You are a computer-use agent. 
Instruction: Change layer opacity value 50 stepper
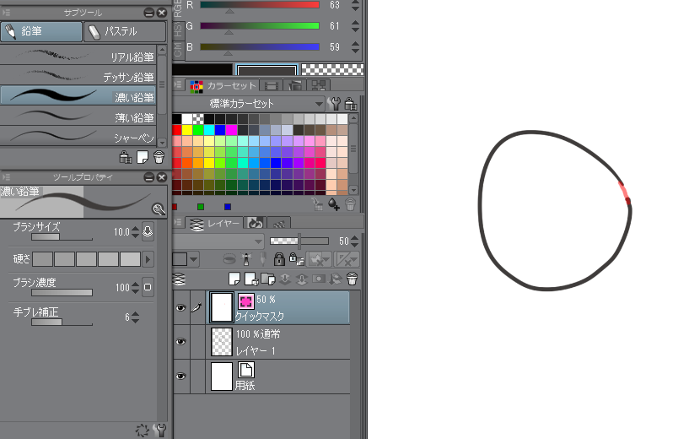pos(355,241)
